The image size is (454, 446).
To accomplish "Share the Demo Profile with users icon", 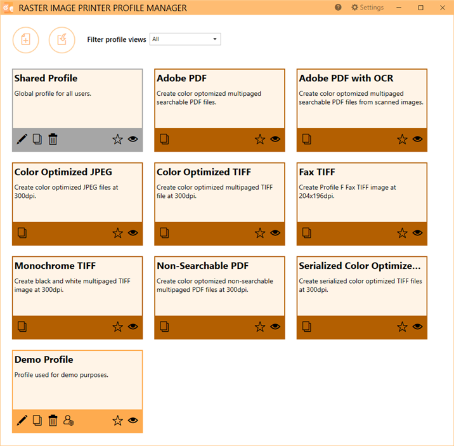I will (68, 421).
